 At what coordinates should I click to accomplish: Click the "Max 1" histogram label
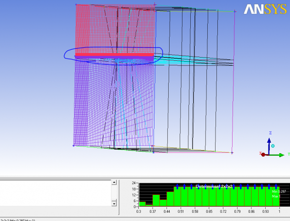point(276,196)
